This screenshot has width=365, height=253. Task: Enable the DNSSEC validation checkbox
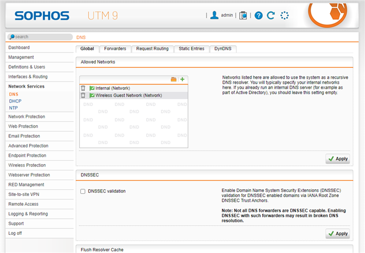coord(83,191)
